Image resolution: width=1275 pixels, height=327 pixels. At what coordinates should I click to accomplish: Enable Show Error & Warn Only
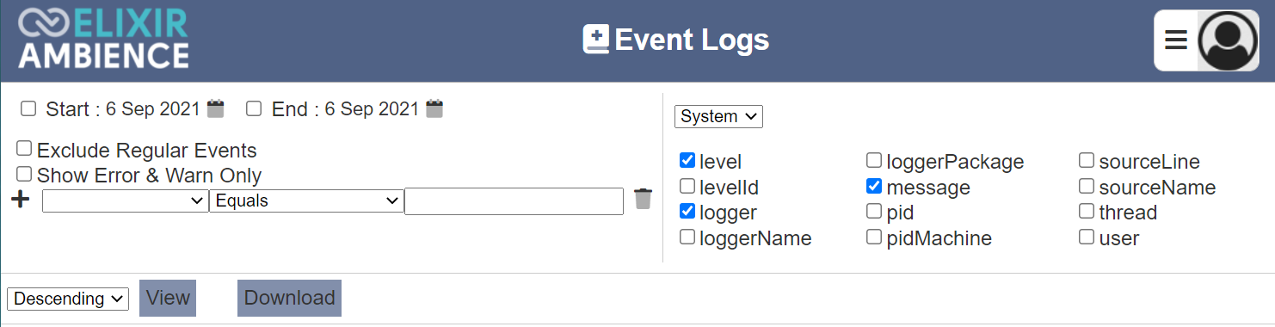pos(24,174)
